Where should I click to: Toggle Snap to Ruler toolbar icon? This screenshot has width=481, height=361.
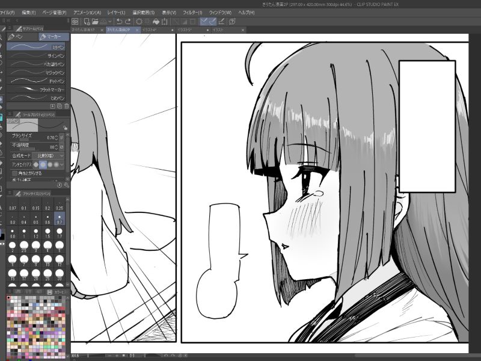point(204,22)
